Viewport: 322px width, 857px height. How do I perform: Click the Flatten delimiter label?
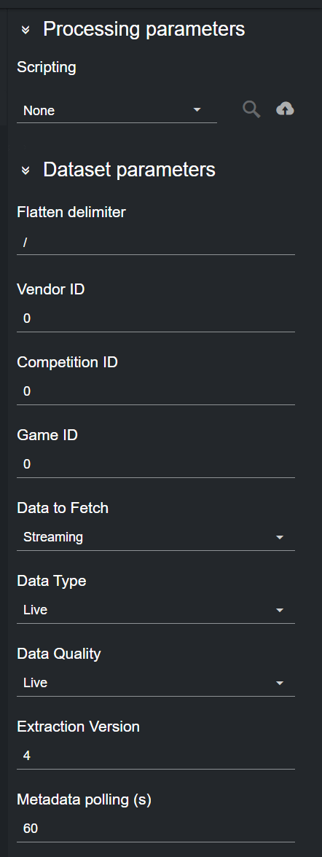click(71, 212)
